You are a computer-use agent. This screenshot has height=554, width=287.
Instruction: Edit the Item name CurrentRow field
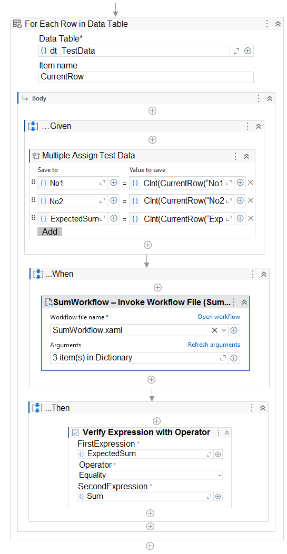146,77
